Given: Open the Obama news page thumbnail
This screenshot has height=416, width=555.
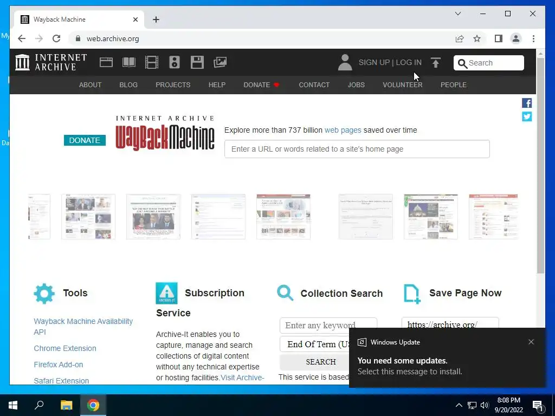Looking at the screenshot, I should [153, 217].
